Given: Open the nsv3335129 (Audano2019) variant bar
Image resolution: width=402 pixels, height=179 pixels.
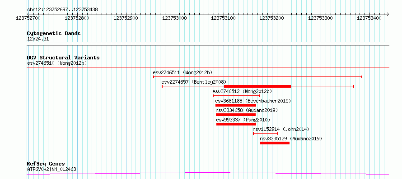Looking at the screenshot, I should click(275, 143).
